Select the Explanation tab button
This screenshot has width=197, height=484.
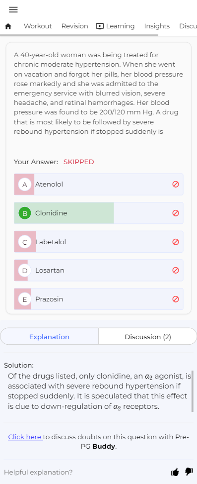(49, 337)
